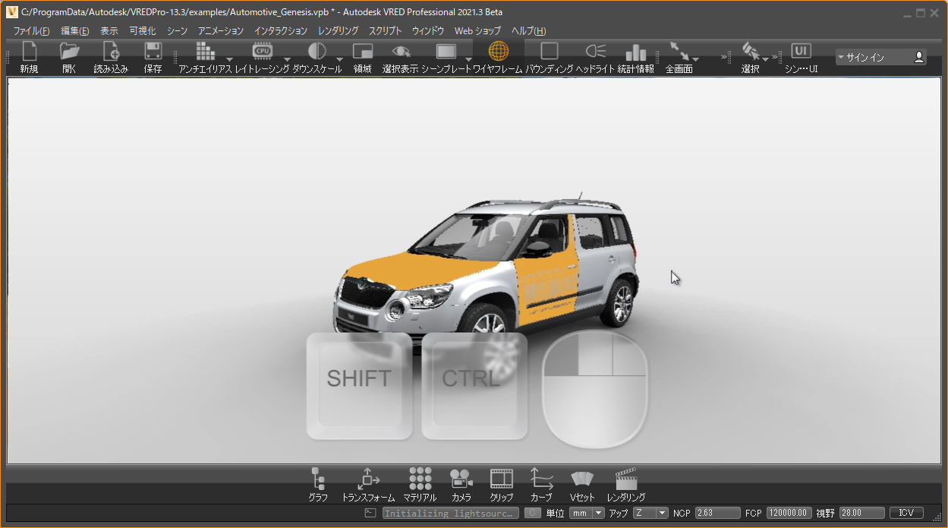
Task: Click the terminal icon in status bar
Action: coord(370,513)
